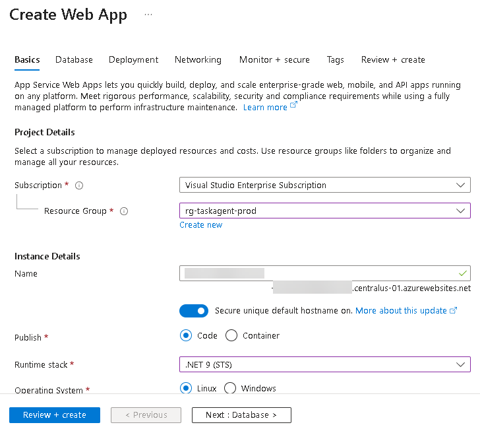
Task: Click the Previous button
Action: [x=146, y=415]
